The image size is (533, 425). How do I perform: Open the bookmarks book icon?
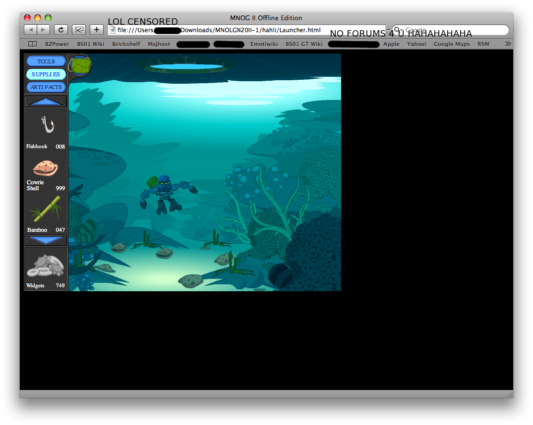pyautogui.click(x=32, y=44)
